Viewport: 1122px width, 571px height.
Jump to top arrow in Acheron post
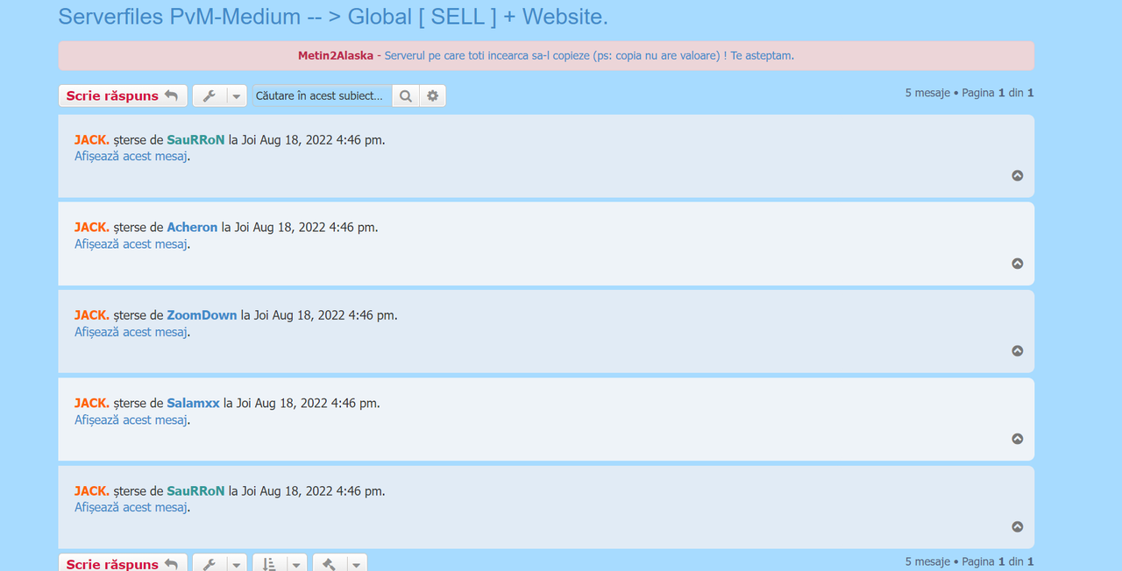(1018, 263)
